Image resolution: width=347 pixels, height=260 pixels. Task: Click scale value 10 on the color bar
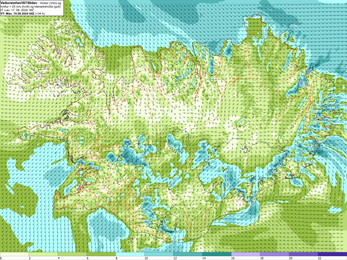146,258
